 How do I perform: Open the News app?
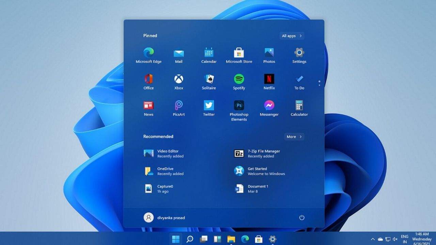149,109
